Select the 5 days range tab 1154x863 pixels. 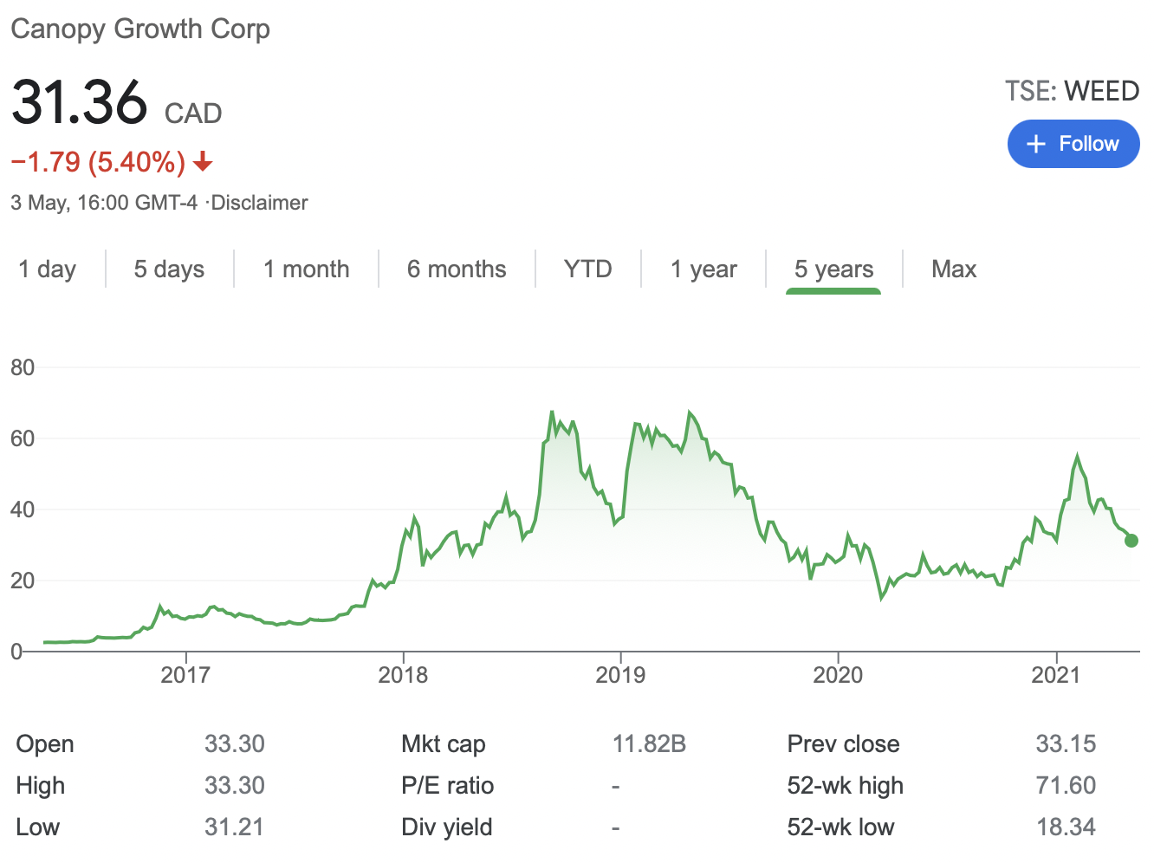point(169,269)
